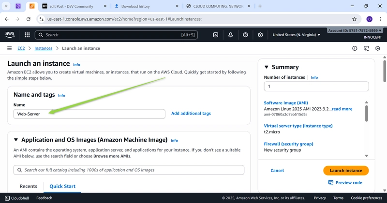Launch CloudShell from the top navigation bar

click(x=215, y=35)
